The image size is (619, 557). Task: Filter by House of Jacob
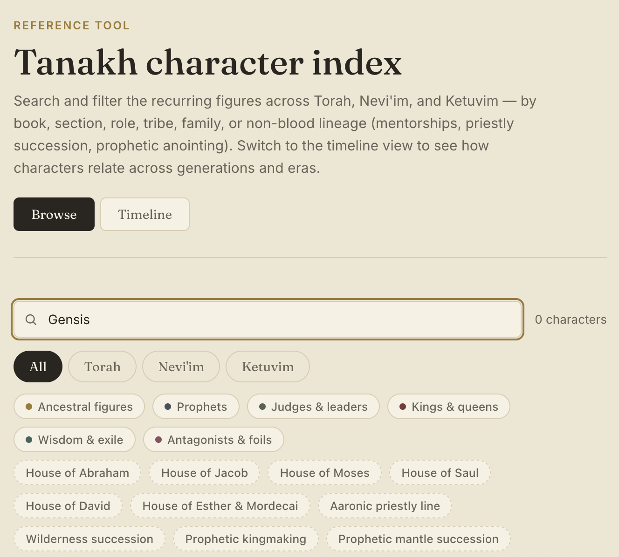point(205,473)
